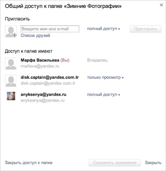This screenshot has height=171, width=166.
Task: Click 'Закрыть доступ к папке' link
Action: click(29, 163)
